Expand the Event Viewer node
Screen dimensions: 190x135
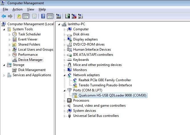click(x=10, y=40)
